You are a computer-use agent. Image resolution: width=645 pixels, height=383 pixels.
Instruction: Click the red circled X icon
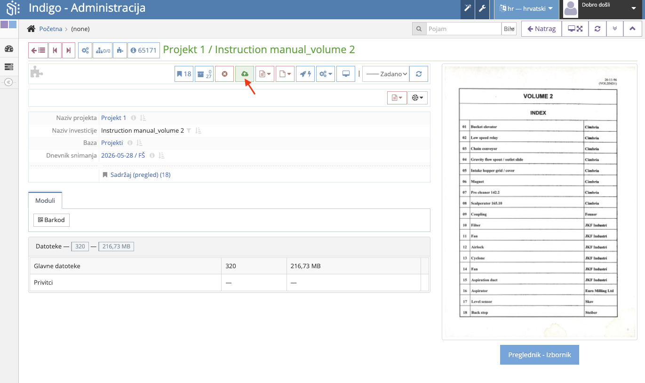[x=224, y=74]
